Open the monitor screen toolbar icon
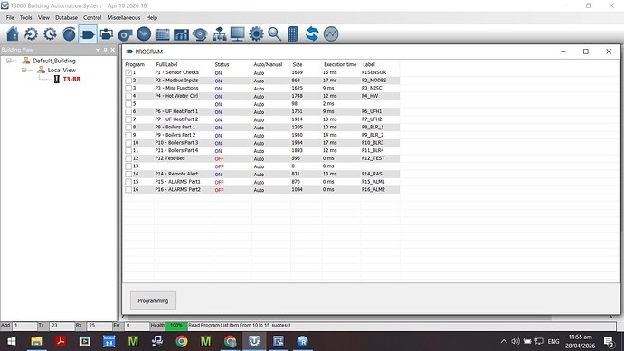 (238, 34)
